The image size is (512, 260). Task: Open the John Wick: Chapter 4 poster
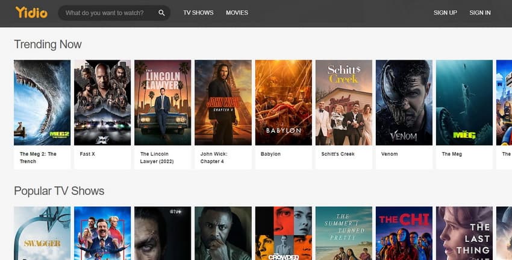(x=223, y=103)
